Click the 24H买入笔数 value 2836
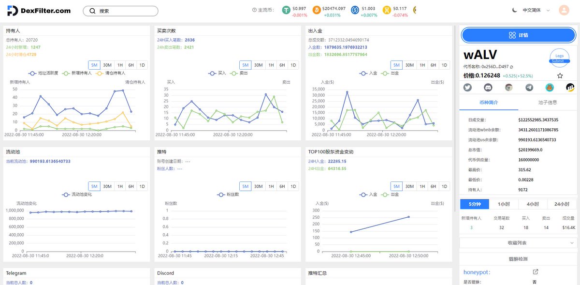The height and width of the screenshot is (285, 580). click(189, 40)
